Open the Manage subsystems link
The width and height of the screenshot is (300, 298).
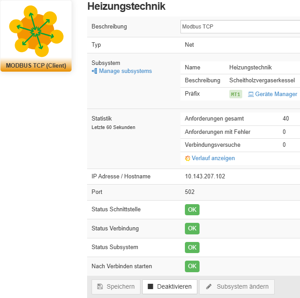click(x=125, y=71)
